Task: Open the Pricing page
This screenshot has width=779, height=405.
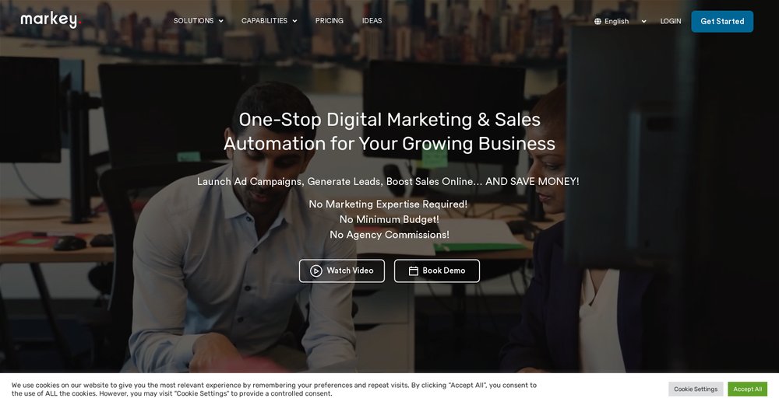Action: (x=330, y=21)
